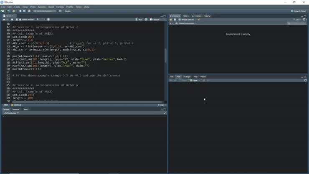The image size is (309, 174).
Task: Open the Code menu
Action: (17, 7)
